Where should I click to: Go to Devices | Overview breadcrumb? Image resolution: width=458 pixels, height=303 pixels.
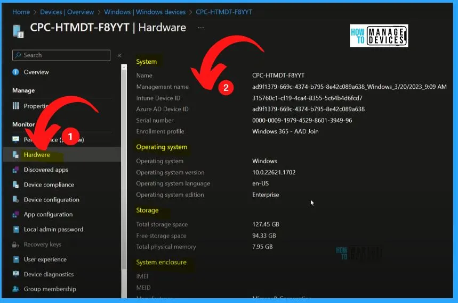coord(67,12)
